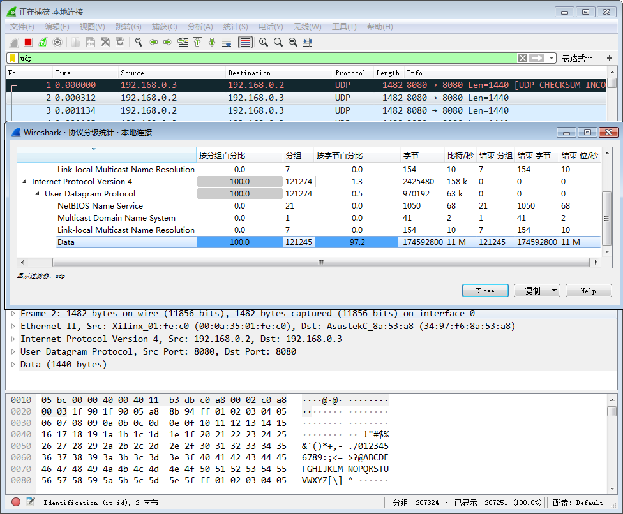Open the 文件 menu

pyautogui.click(x=22, y=27)
